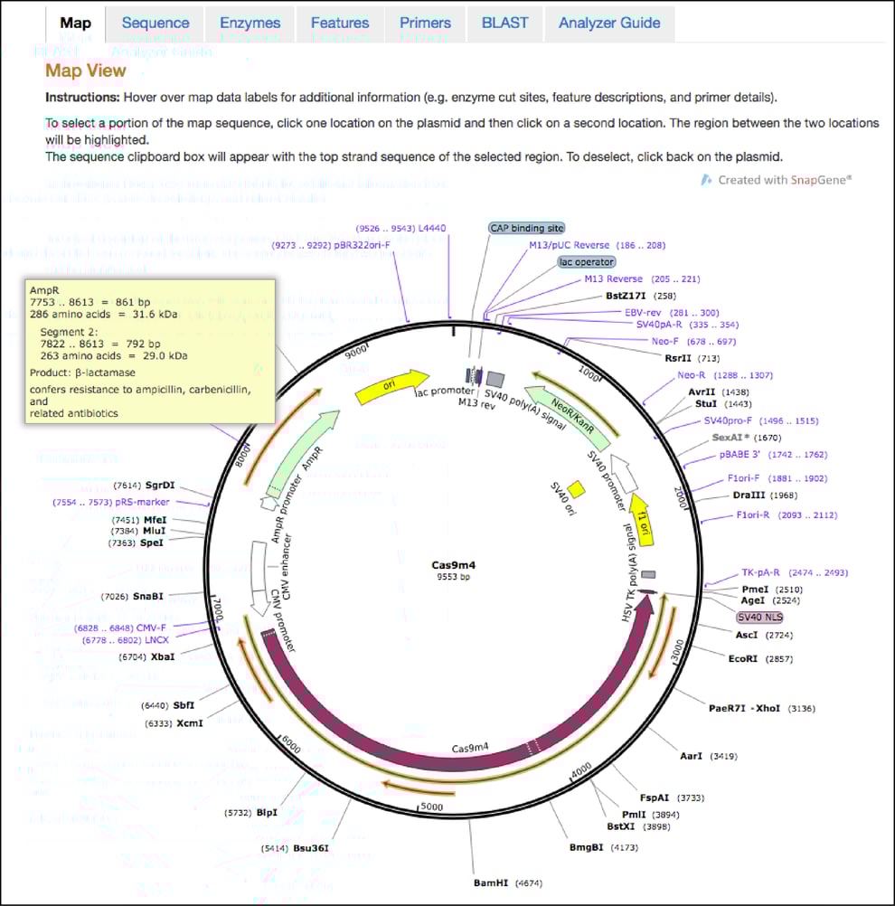Click the SV40 NLS feature badge
Viewport: 895px width, 906px height.
759,617
